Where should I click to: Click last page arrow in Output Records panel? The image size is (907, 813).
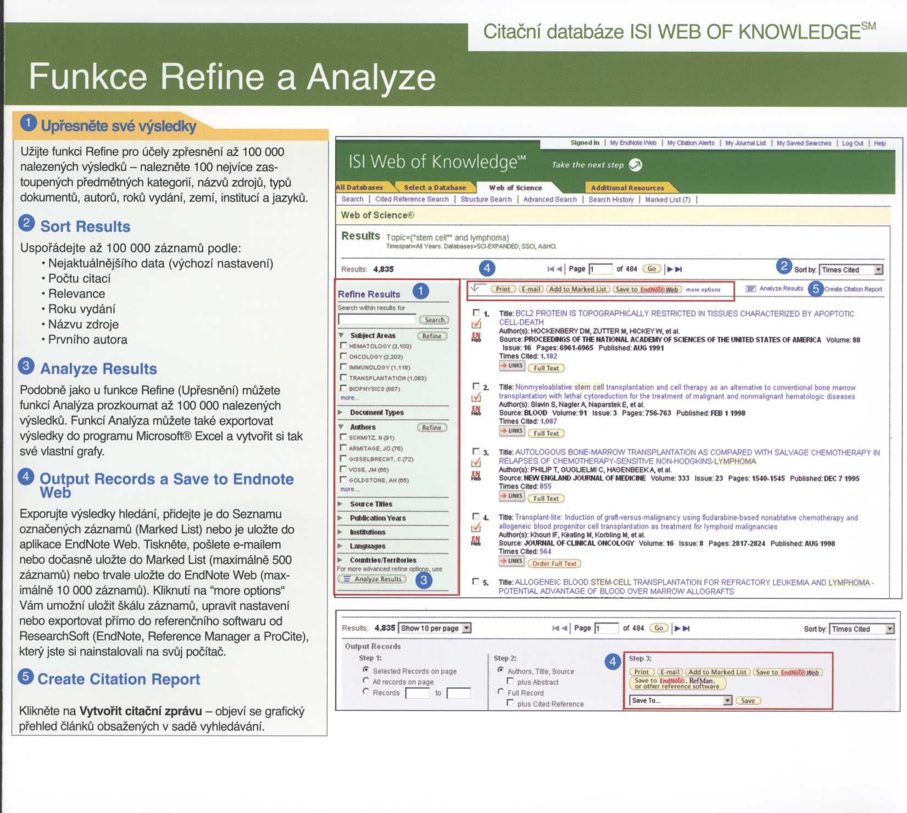(x=686, y=628)
